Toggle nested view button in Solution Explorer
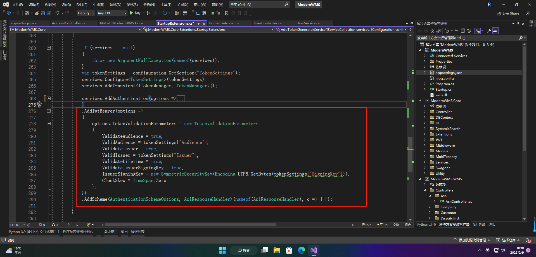The height and width of the screenshot is (257, 536). [x=478, y=31]
